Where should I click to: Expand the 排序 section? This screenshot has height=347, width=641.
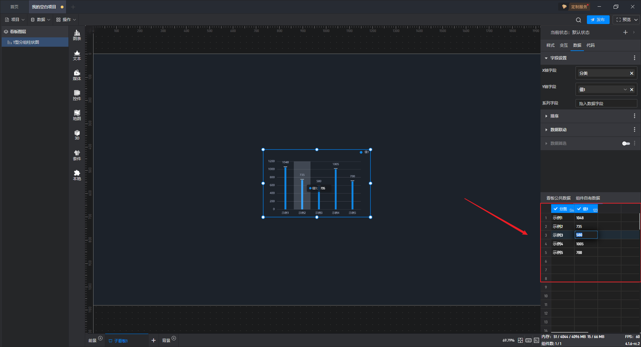click(546, 116)
